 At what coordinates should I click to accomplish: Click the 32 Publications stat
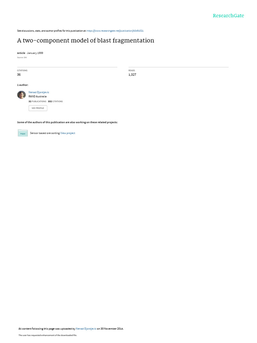(x=37, y=101)
